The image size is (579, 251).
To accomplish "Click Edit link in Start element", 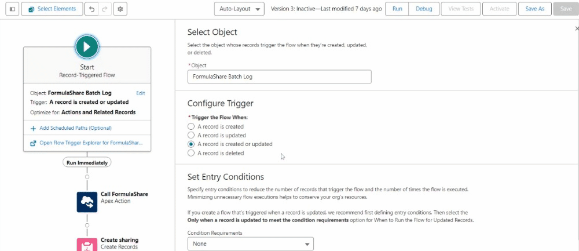I will click(x=141, y=93).
